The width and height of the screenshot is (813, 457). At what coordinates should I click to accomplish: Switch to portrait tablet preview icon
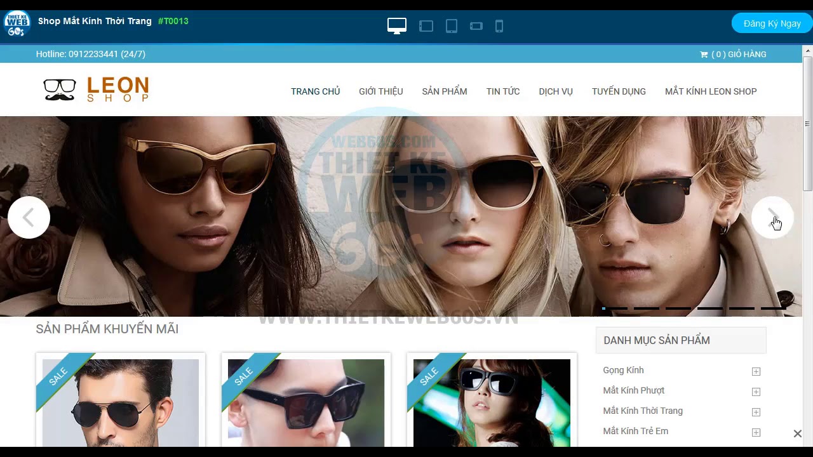coord(452,26)
